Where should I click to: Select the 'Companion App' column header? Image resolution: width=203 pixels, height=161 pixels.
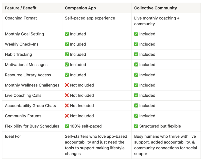click(80, 8)
